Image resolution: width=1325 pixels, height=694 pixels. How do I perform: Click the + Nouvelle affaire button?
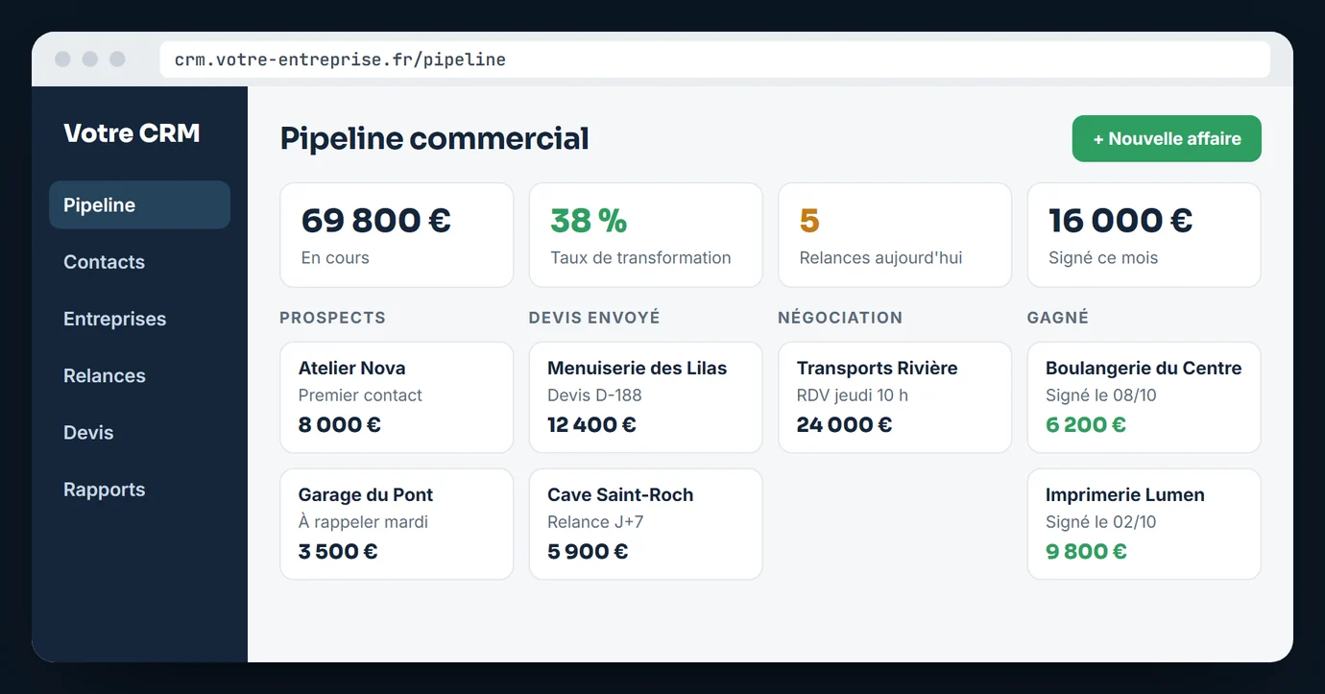tap(1167, 139)
